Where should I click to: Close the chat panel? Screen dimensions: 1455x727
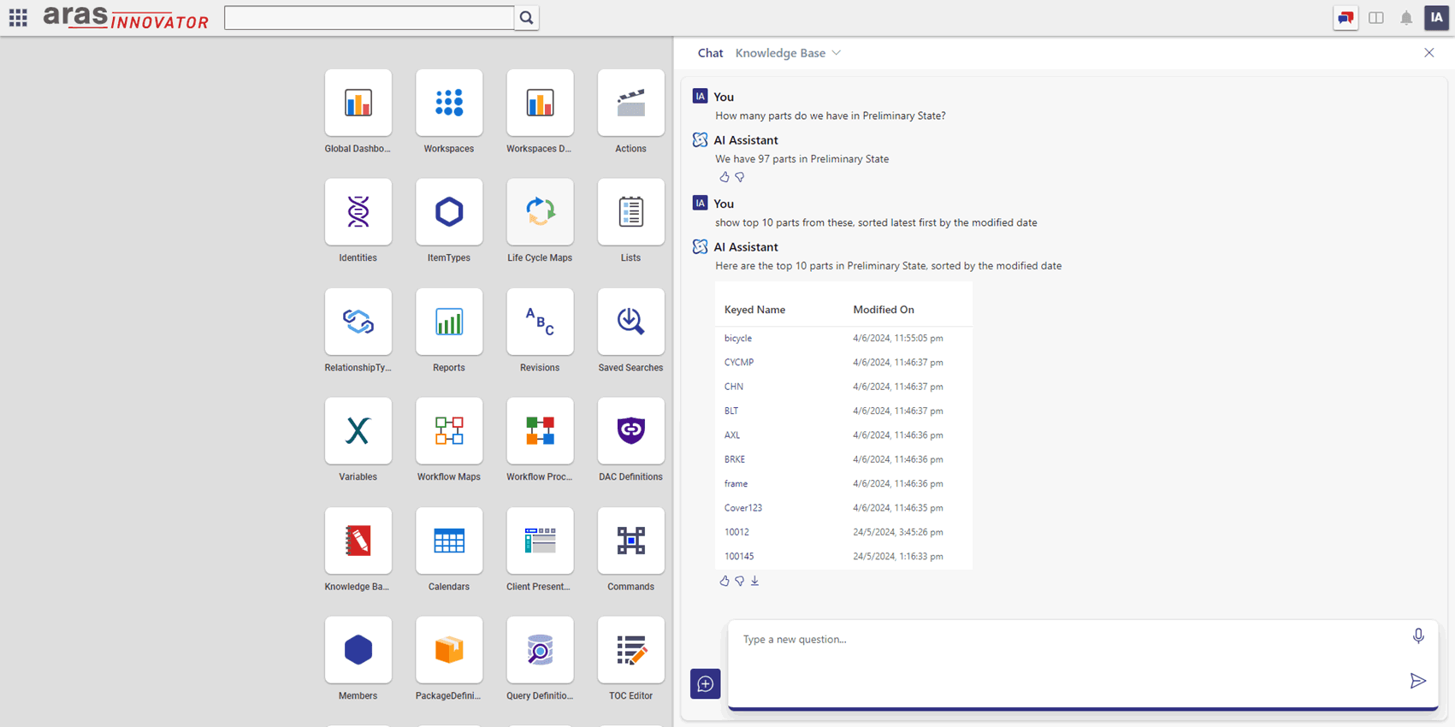(x=1429, y=53)
